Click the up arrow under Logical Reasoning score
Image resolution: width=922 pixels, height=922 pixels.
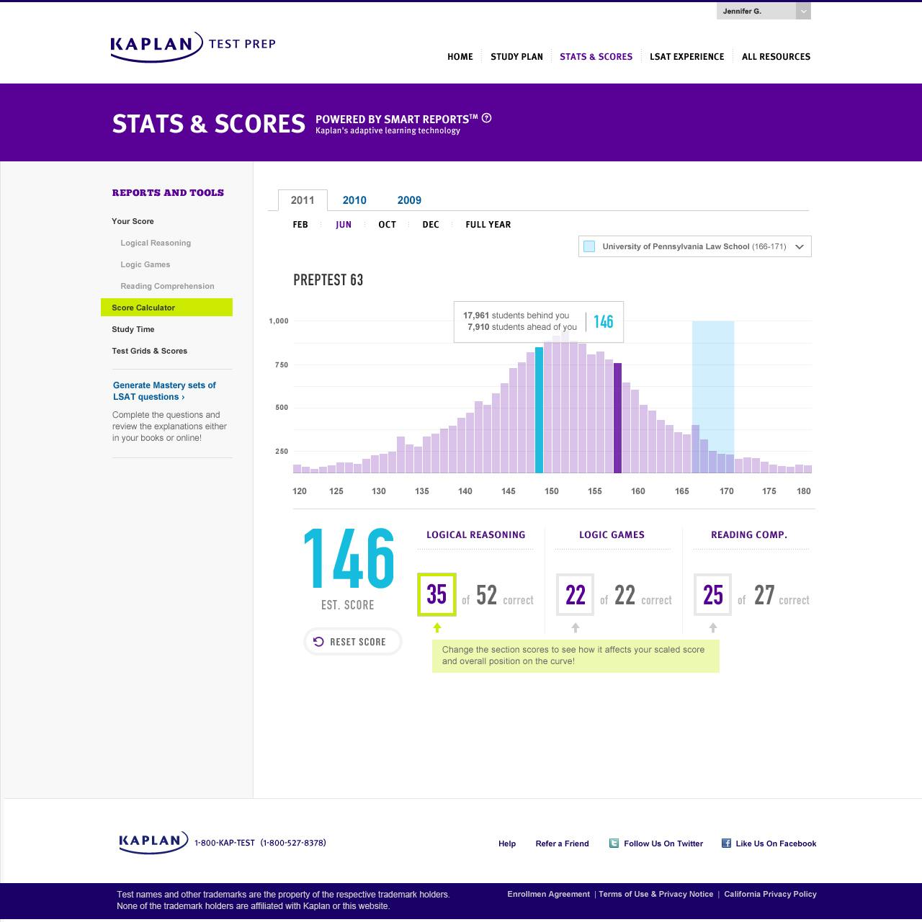tap(437, 627)
